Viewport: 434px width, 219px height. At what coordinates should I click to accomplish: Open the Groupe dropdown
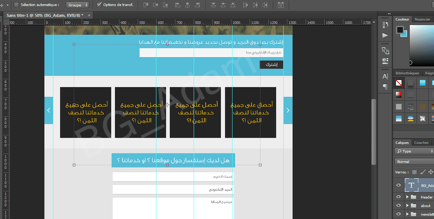click(x=78, y=5)
